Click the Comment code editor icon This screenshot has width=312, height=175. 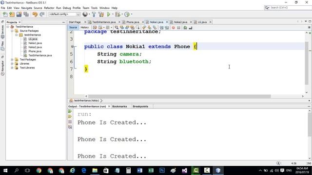click(x=185, y=28)
